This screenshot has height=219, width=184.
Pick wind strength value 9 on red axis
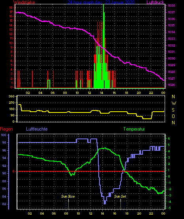11,47
